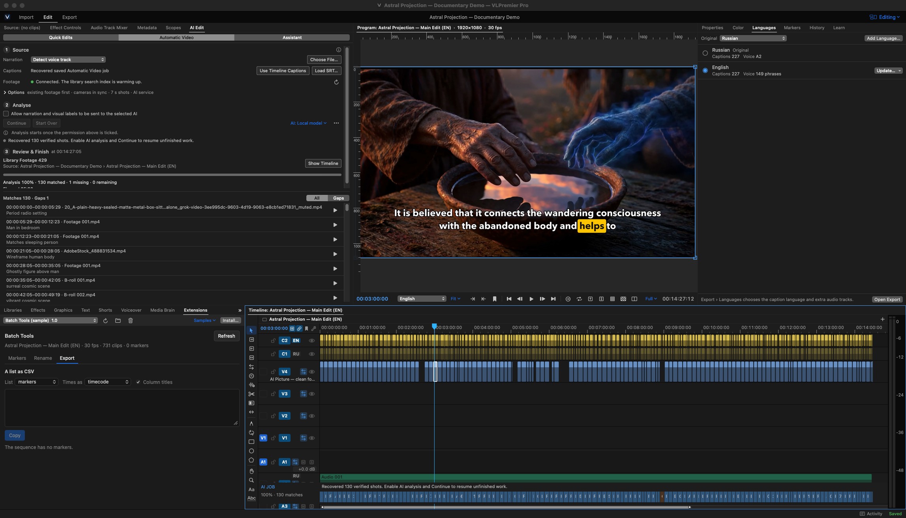The height and width of the screenshot is (518, 906).
Task: Select the Abc caption text tool
Action: pos(251,498)
